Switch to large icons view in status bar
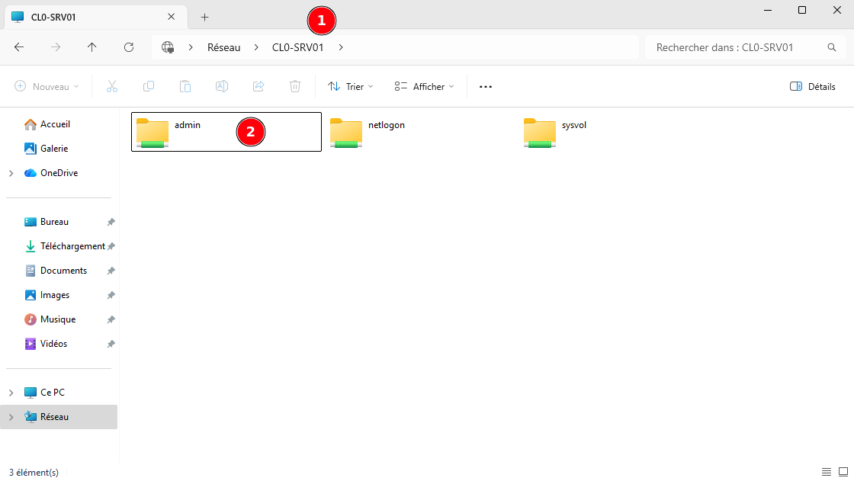Viewport: 854px width, 481px height. (843, 472)
